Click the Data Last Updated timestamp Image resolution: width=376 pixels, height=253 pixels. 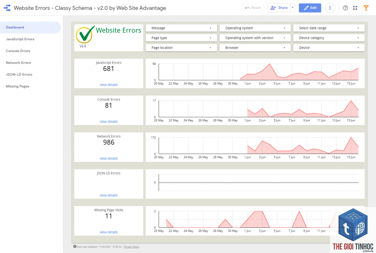(x=99, y=246)
